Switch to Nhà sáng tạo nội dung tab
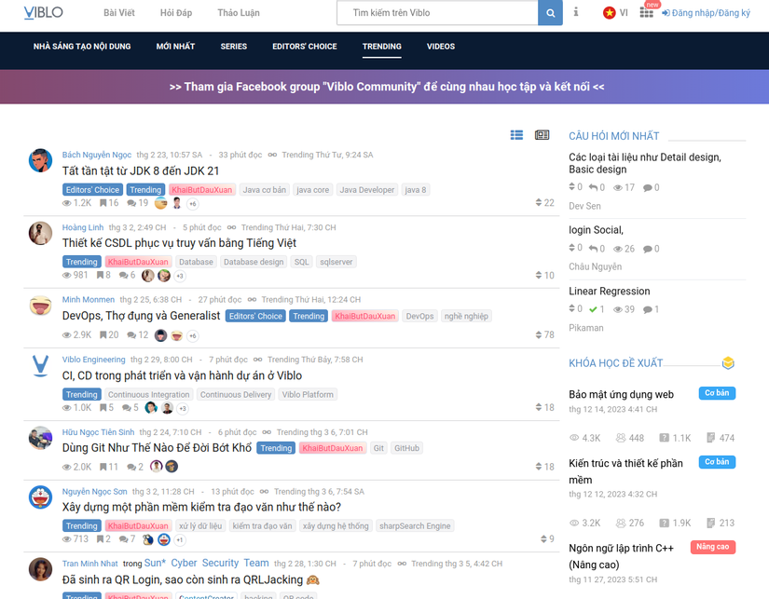Viewport: 769px width, 599px height. pos(82,46)
